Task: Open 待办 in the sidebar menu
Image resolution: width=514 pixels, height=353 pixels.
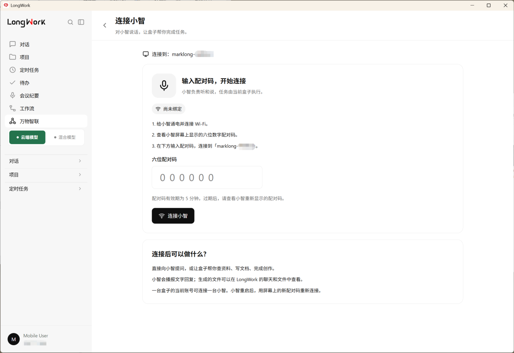Action: tap(46, 83)
